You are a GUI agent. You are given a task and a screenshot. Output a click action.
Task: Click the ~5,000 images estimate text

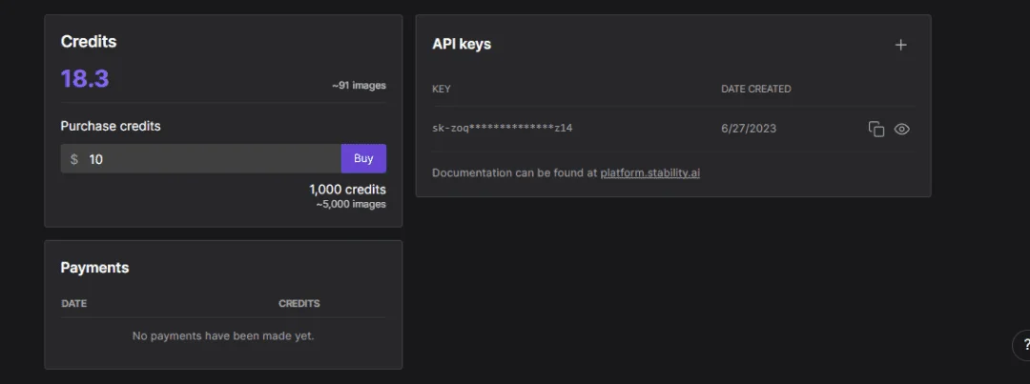351,204
